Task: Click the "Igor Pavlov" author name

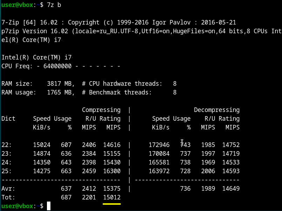Action: 171,22
